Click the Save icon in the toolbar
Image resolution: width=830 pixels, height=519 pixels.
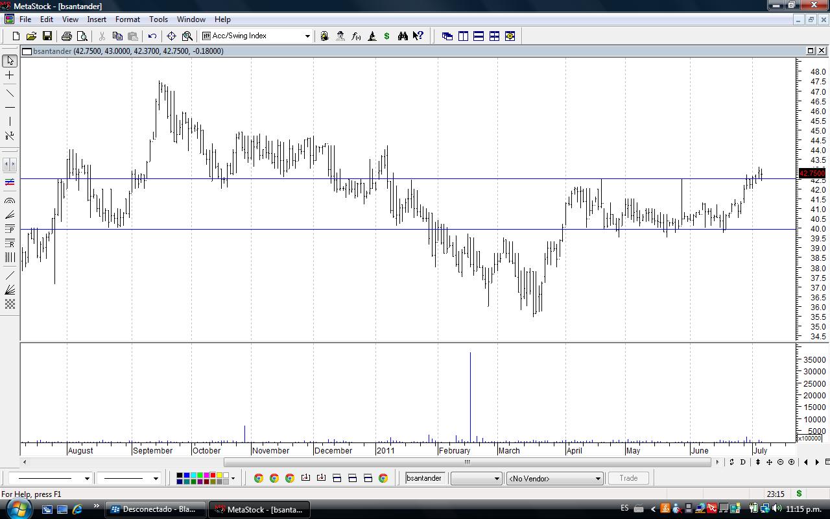tap(47, 36)
